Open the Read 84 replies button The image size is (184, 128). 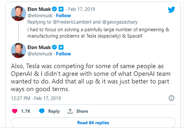[93, 123]
